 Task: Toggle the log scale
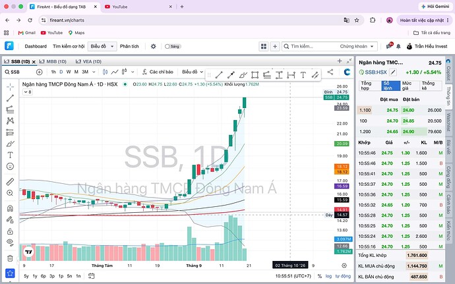328,276
